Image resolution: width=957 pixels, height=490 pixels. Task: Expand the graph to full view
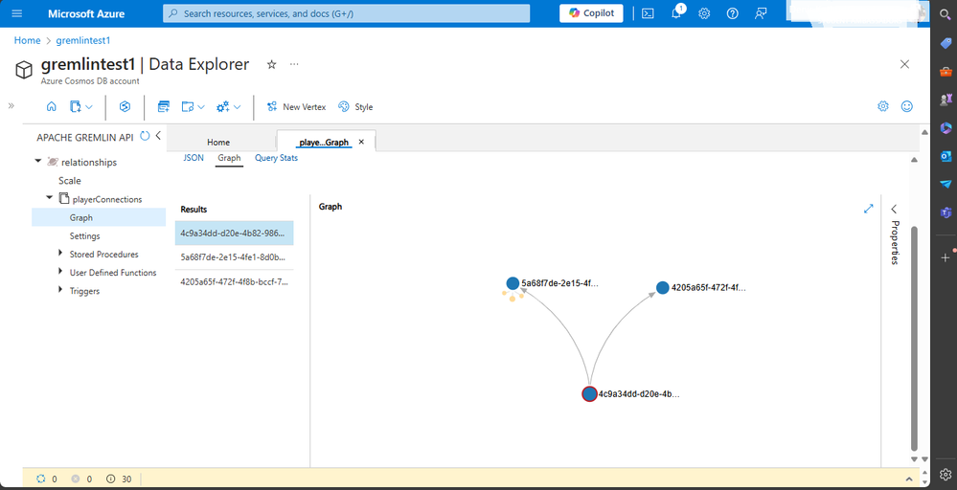click(x=869, y=209)
